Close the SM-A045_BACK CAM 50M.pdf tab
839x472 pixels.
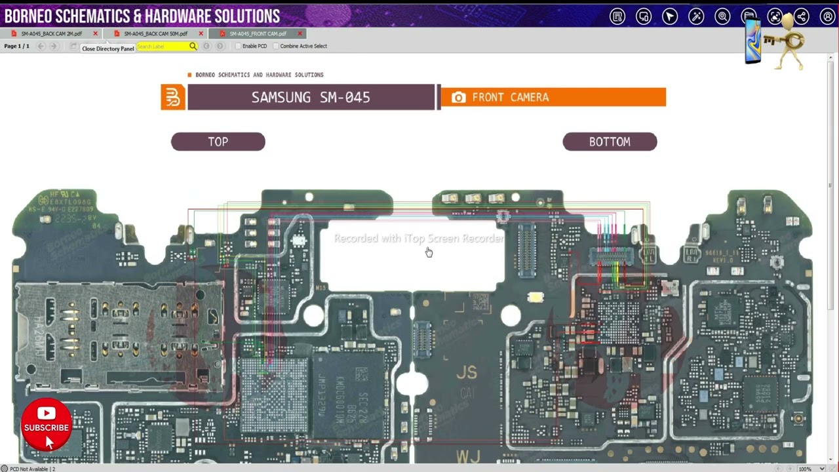click(200, 33)
